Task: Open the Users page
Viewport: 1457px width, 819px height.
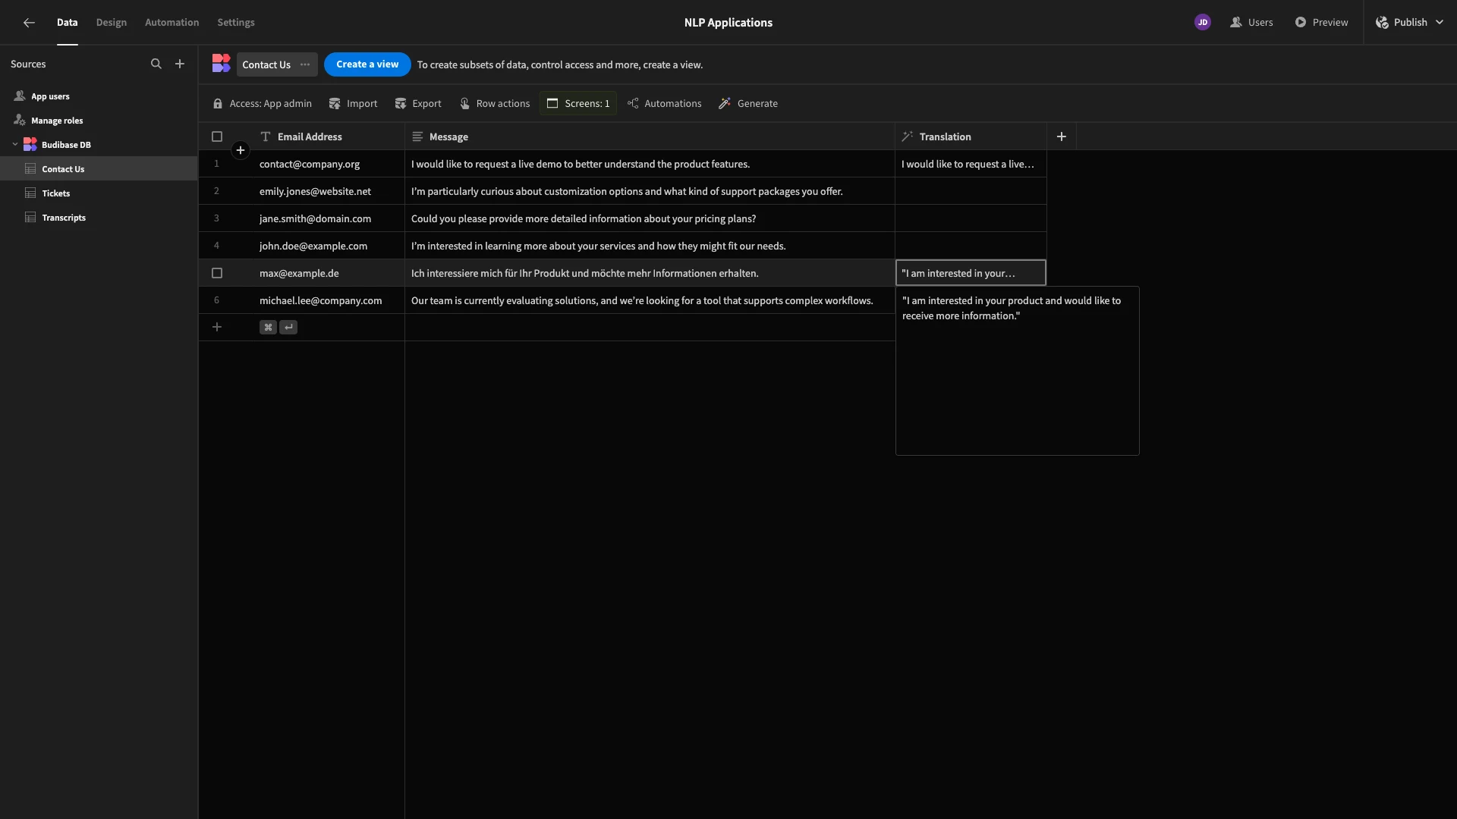Action: point(1251,23)
